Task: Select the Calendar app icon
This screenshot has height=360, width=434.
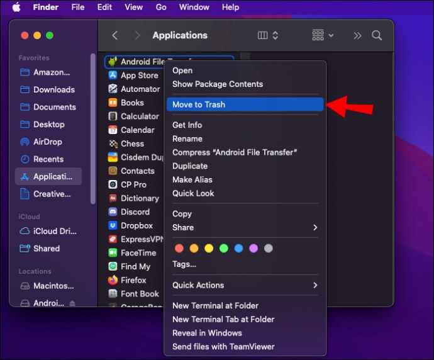Action: click(113, 130)
